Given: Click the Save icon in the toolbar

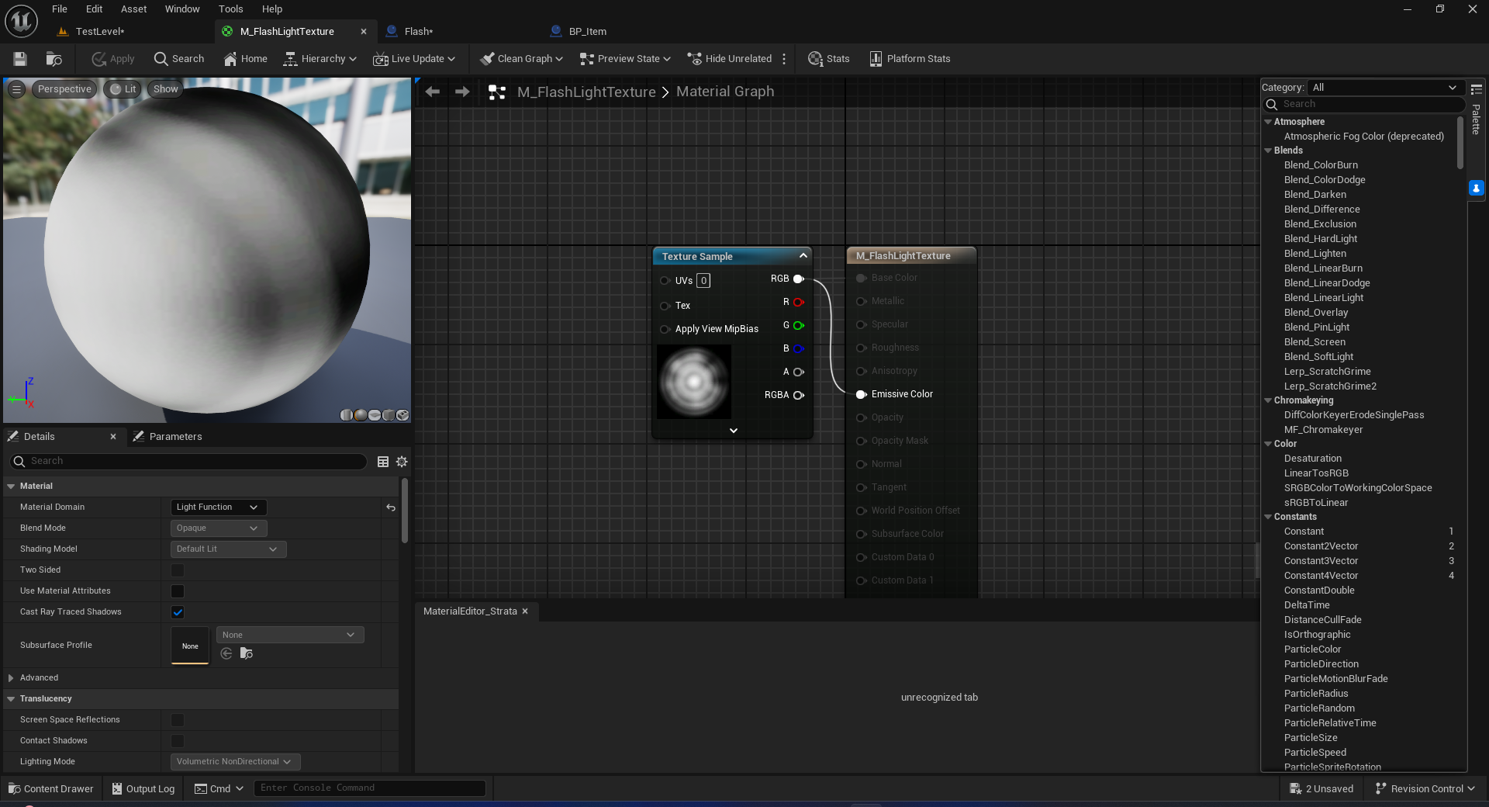Looking at the screenshot, I should coord(20,59).
